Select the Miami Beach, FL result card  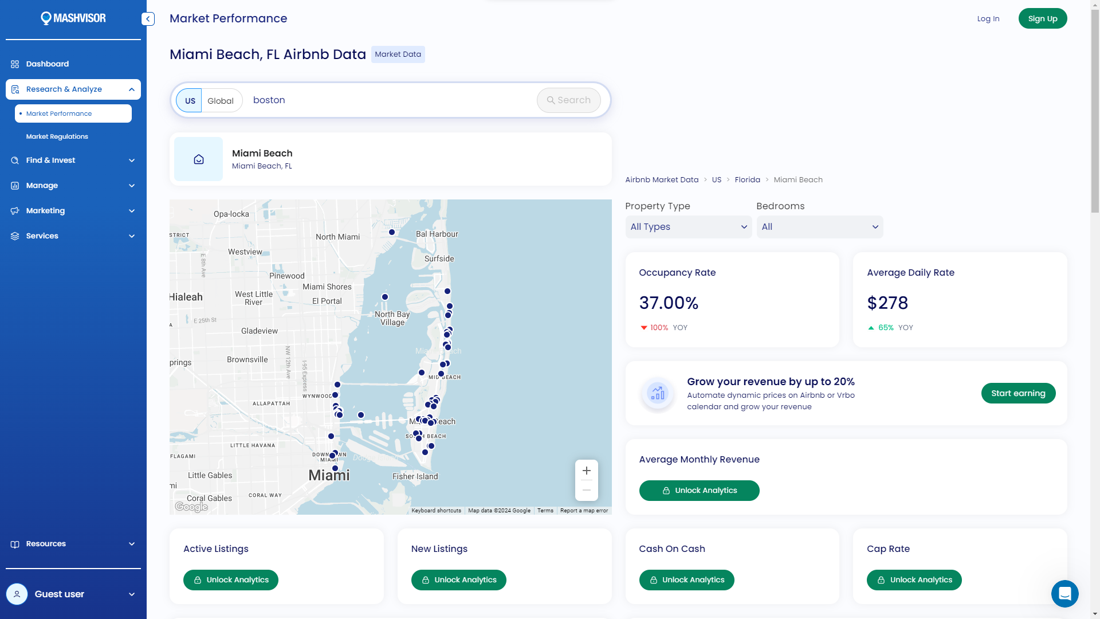[391, 159]
